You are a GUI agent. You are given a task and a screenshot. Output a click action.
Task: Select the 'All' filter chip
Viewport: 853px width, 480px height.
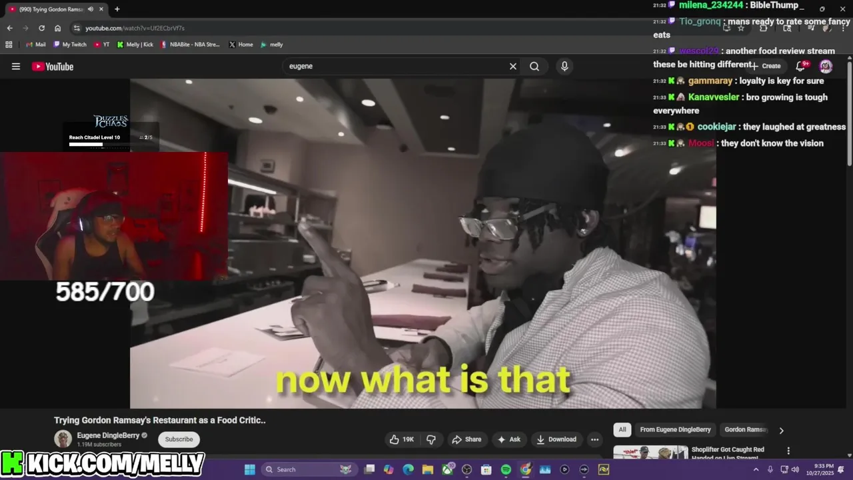(622, 429)
